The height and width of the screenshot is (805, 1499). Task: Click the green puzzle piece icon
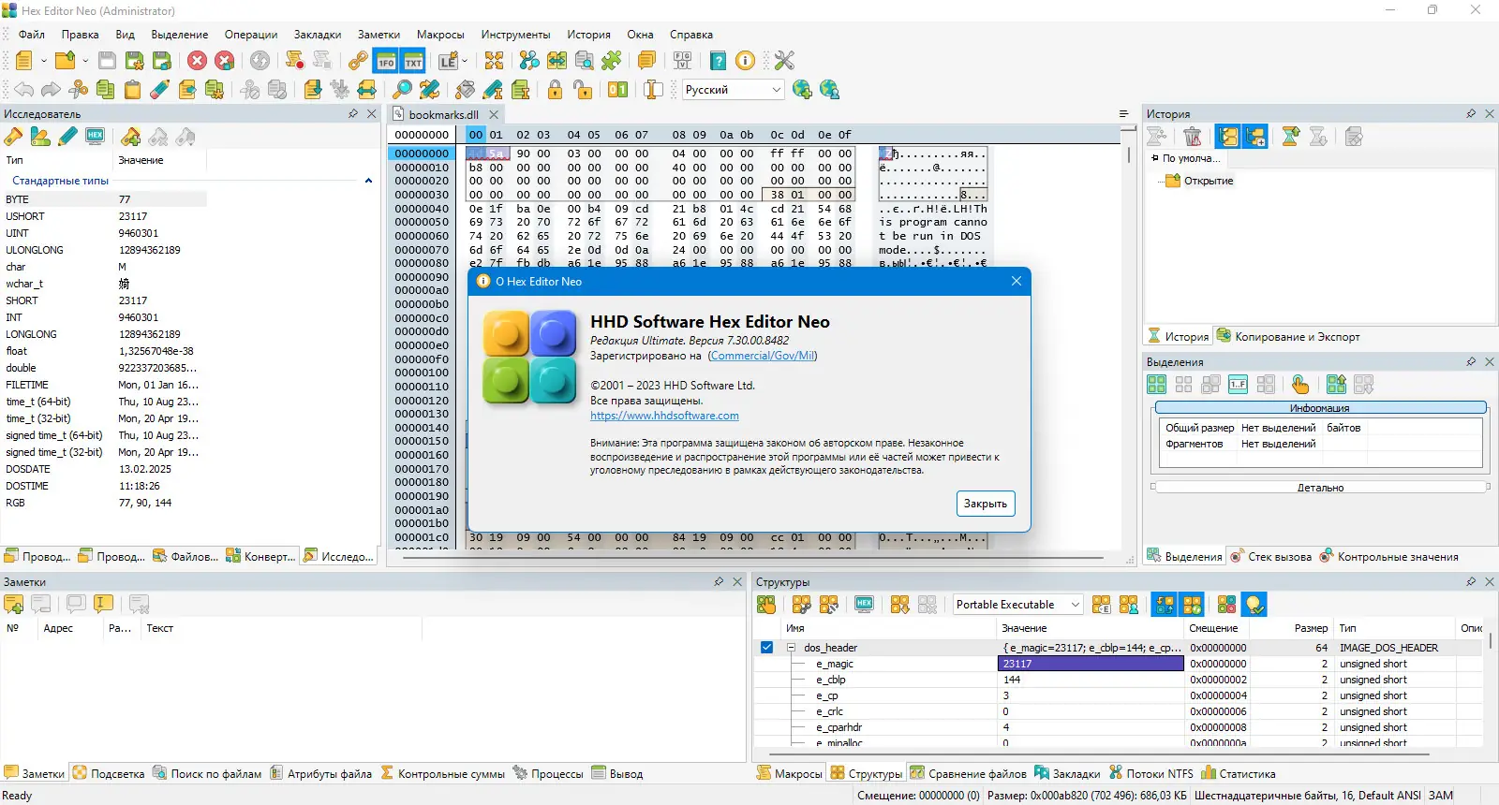pos(612,61)
